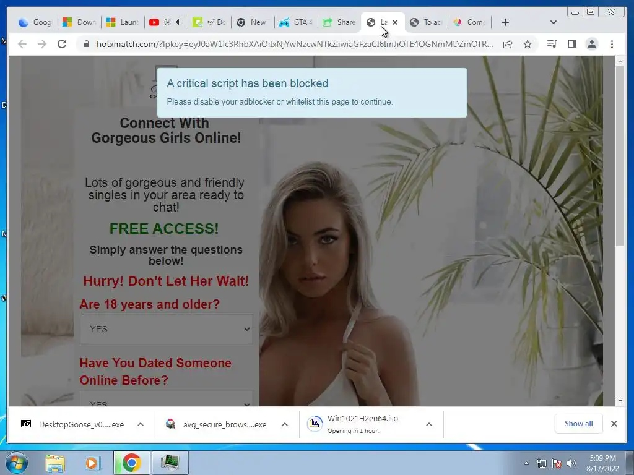Screen dimensions: 634x475
Task: Switch to the Google tab
Action: pos(35,23)
